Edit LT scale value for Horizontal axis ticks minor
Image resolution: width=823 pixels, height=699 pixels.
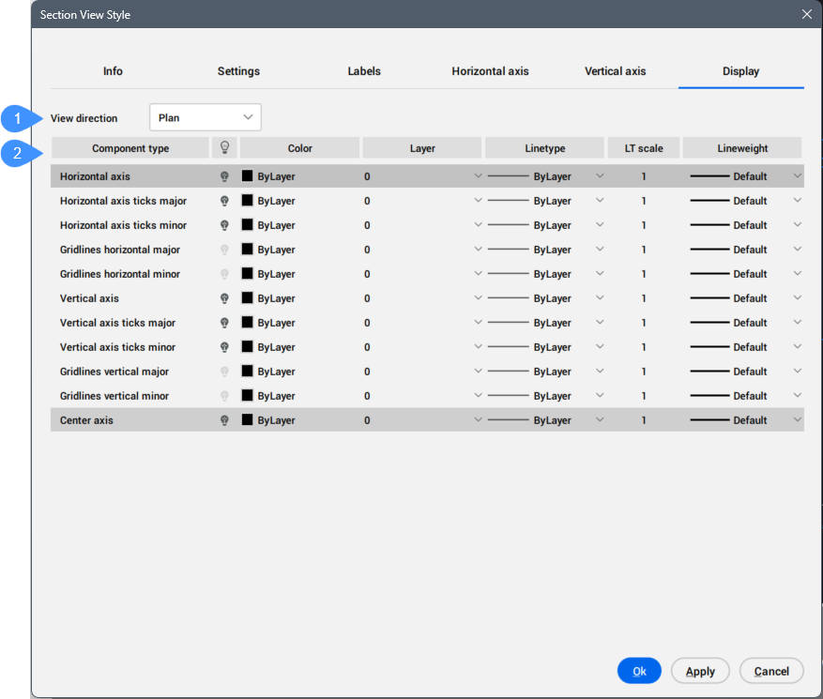coord(644,225)
